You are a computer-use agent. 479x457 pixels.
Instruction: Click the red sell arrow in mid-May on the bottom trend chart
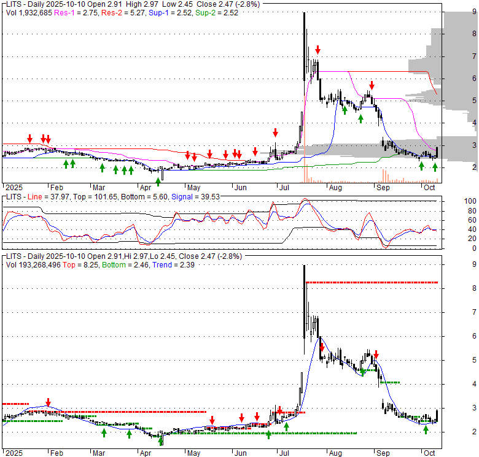point(212,420)
